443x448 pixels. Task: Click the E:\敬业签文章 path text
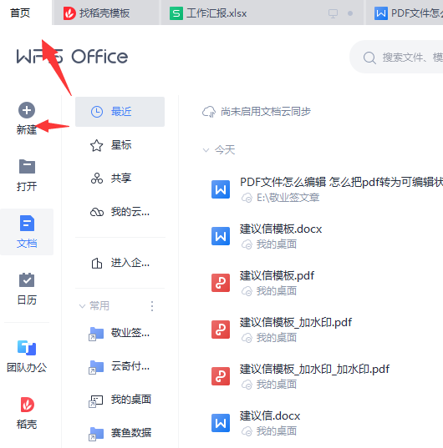click(x=288, y=198)
